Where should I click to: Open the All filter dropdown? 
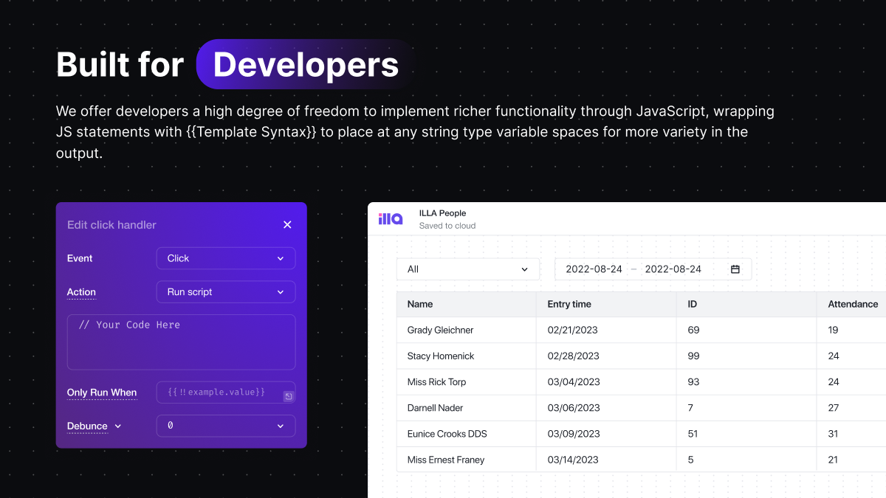pyautogui.click(x=469, y=269)
